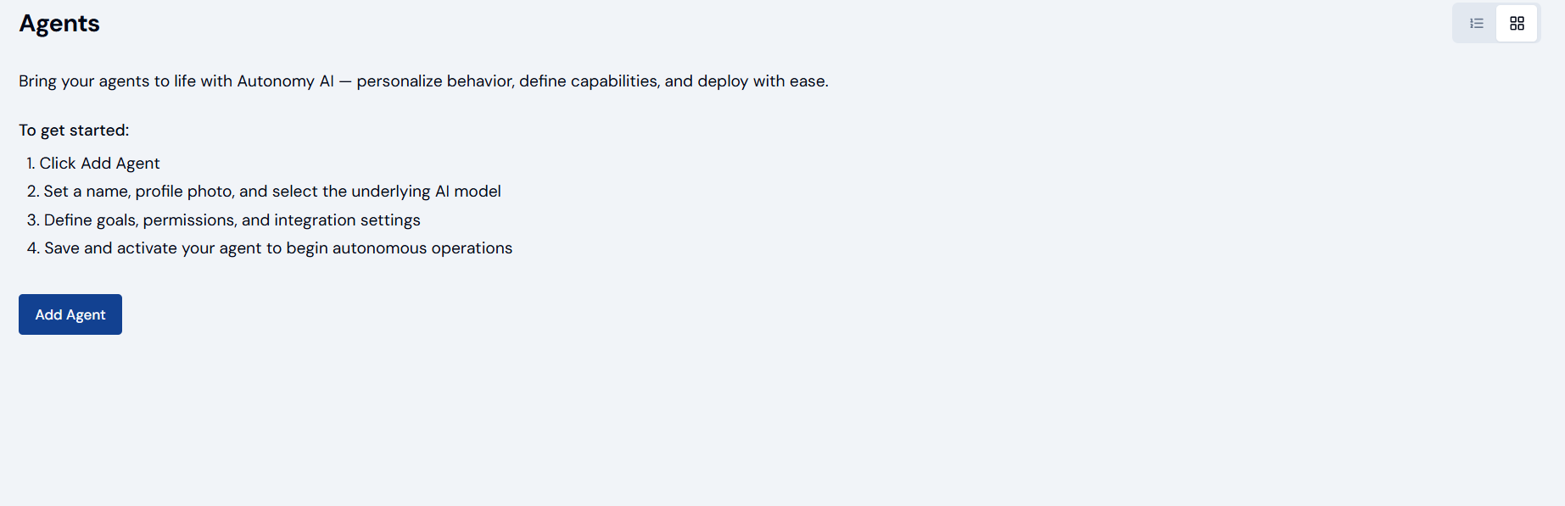Image resolution: width=1565 pixels, height=506 pixels.
Task: Click the words 'deploy with ease'
Action: [762, 81]
